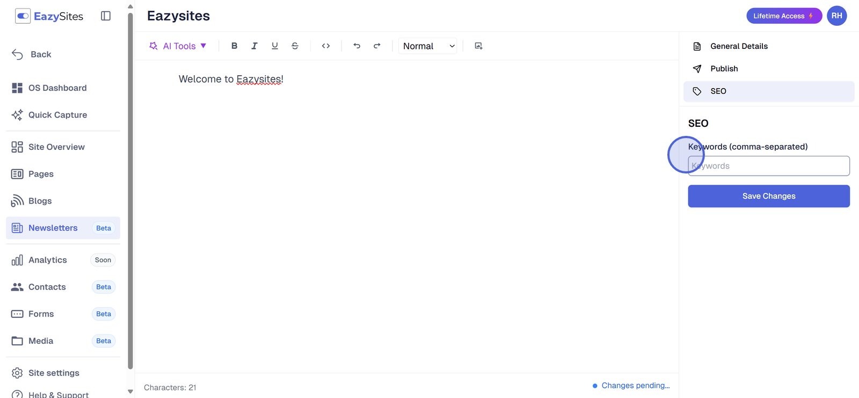859x398 pixels.
Task: Open the Normal text style dropdown
Action: (428, 46)
